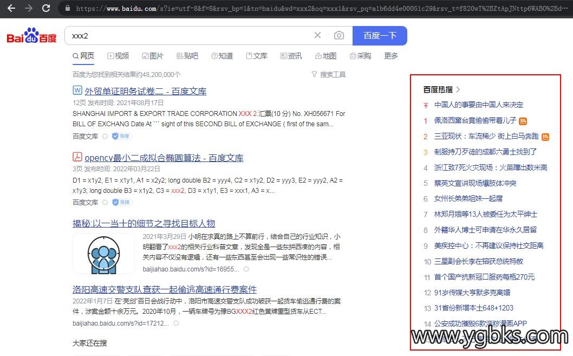This screenshot has height=356, width=573.
Task: Open hot topic 三星副会长李在镕获总统特赦
Action: (479, 261)
